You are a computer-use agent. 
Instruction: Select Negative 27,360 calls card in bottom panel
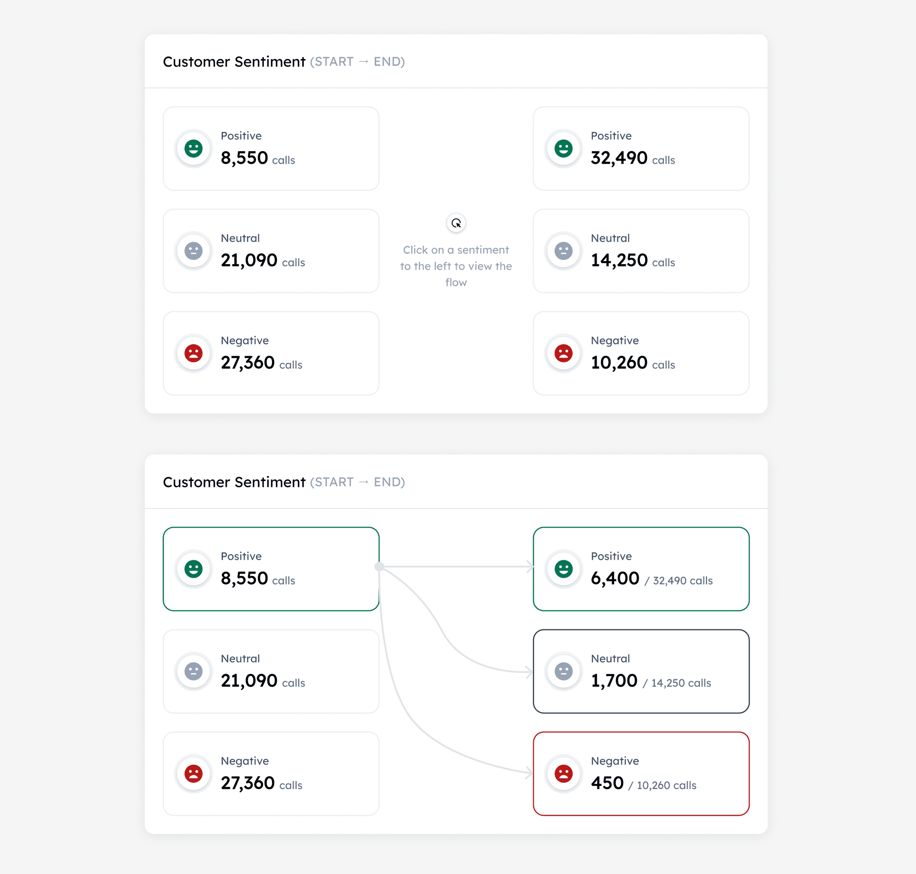pyautogui.click(x=271, y=773)
